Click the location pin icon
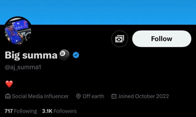This screenshot has width=196, height=117. click(x=78, y=96)
